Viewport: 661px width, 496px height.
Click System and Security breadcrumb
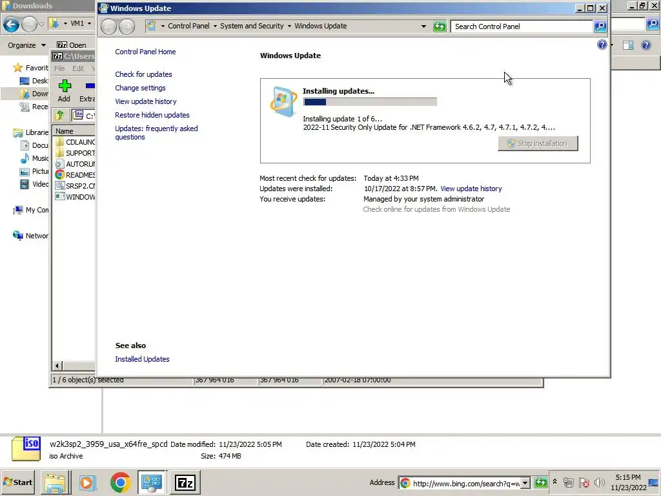click(252, 26)
